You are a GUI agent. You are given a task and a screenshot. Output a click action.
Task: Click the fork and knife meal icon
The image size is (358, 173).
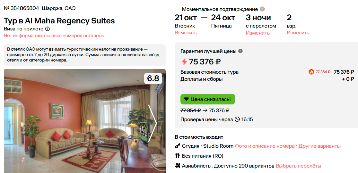(x=177, y=156)
